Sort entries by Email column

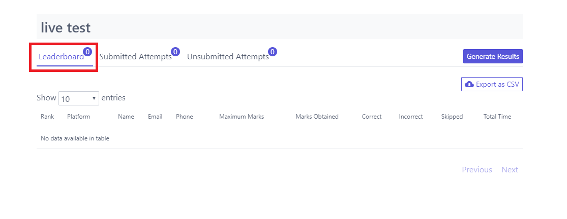(155, 117)
